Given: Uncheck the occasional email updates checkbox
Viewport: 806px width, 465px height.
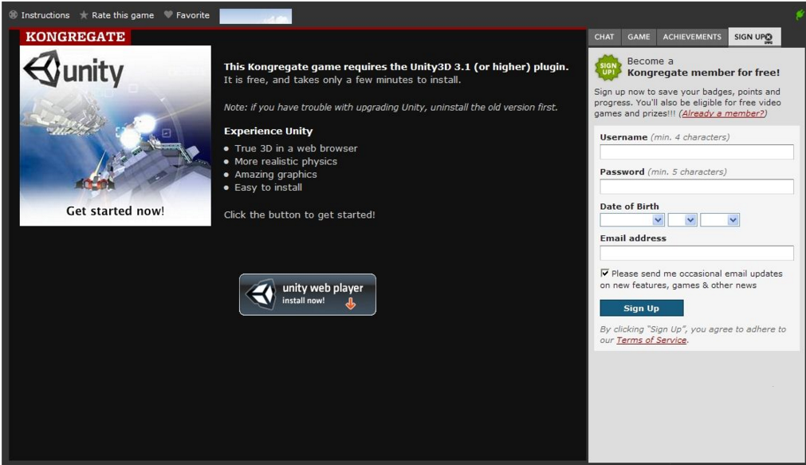Looking at the screenshot, I should click(x=605, y=273).
